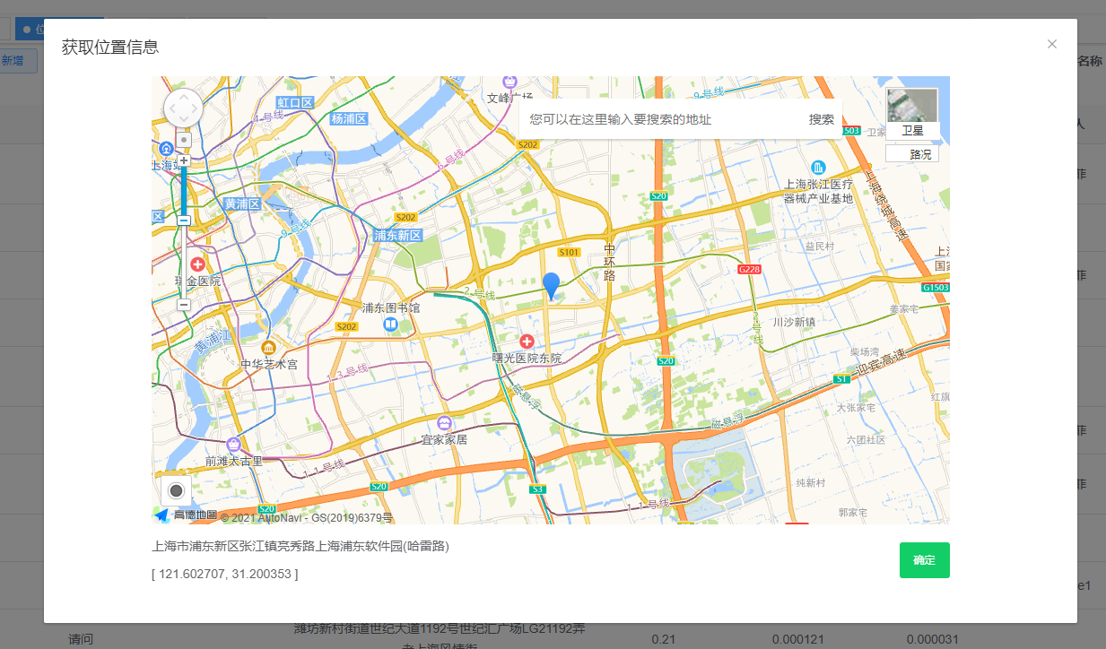Click the satellite preview thumbnail above 卫星

[911, 106]
